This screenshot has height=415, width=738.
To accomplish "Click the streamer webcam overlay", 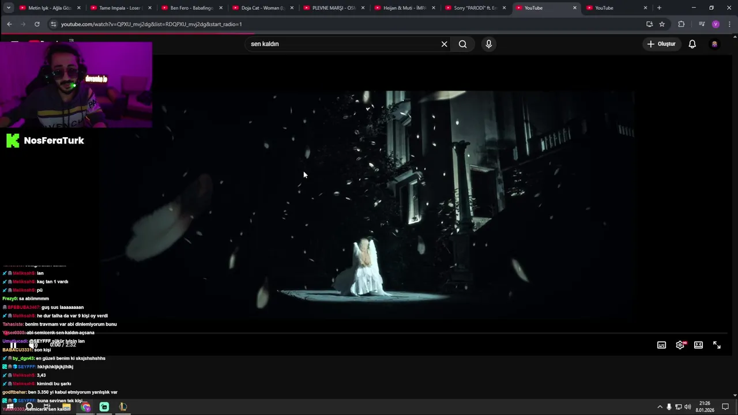I will [76, 85].
